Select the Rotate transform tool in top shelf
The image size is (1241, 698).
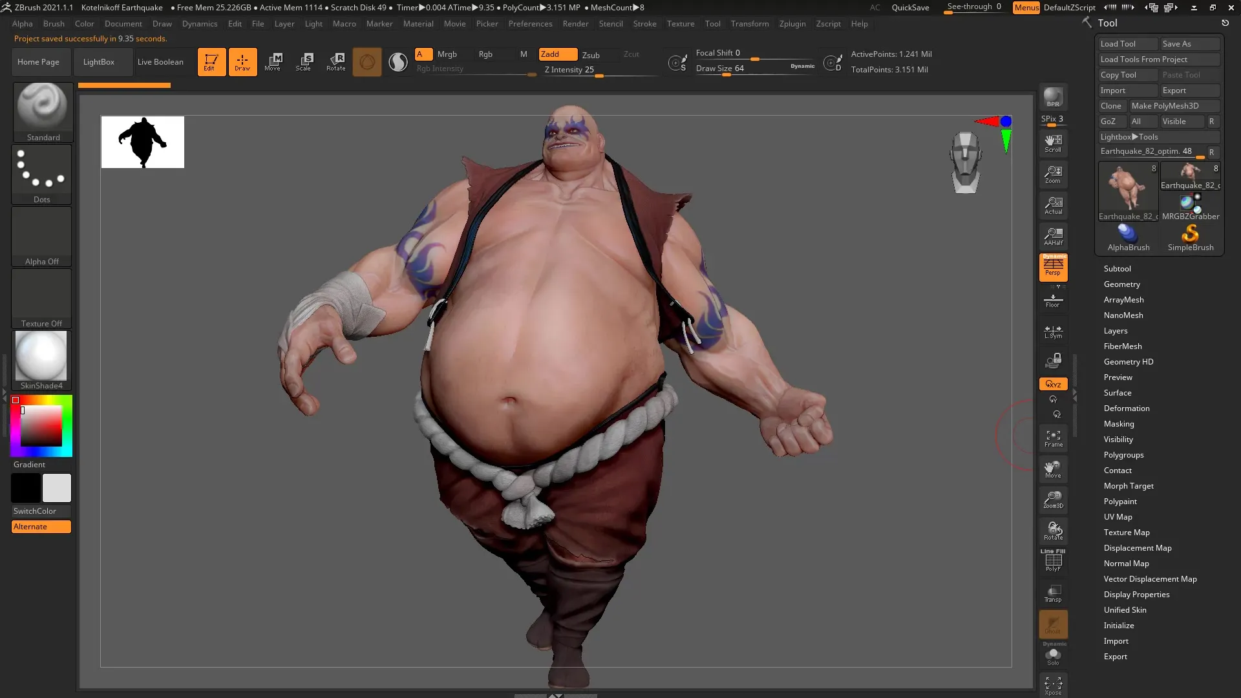(335, 62)
